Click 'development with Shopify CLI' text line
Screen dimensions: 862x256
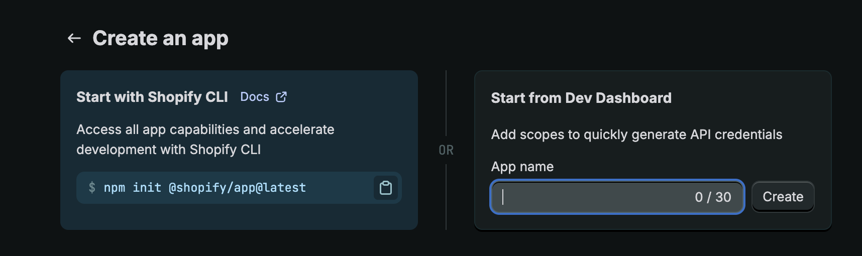click(x=168, y=150)
